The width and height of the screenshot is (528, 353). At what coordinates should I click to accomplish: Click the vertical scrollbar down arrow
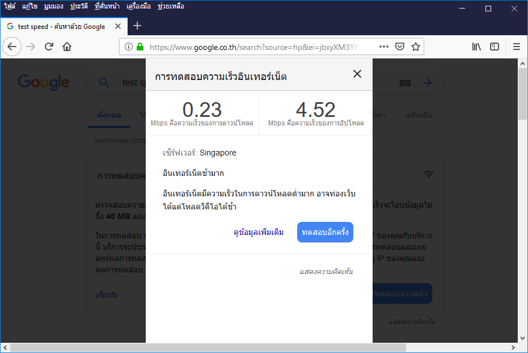(x=523, y=338)
